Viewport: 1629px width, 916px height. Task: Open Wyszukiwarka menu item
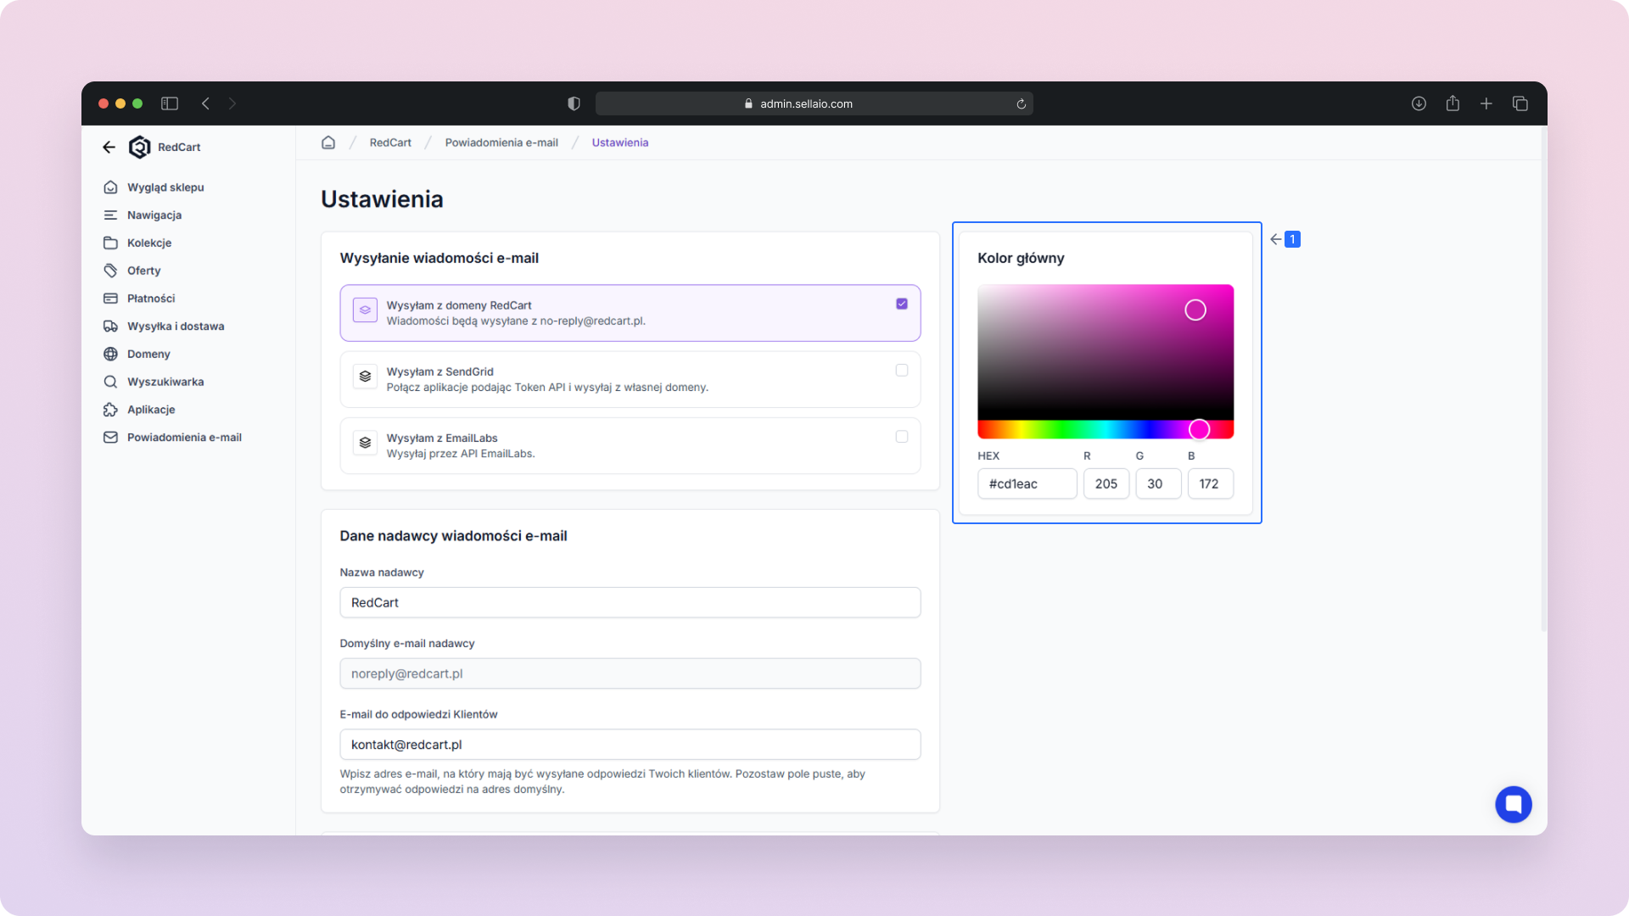pos(165,382)
